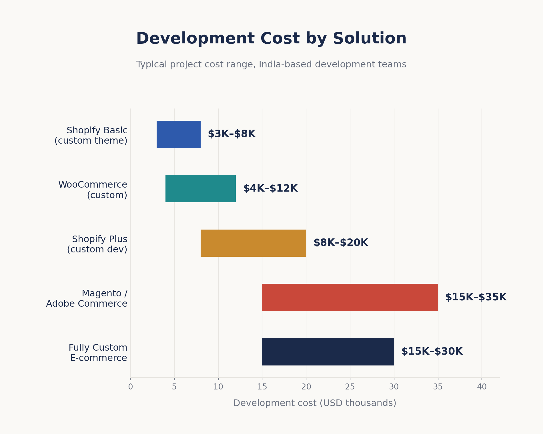This screenshot has height=434, width=543.
Task: Select the navy Fully Custom E-commerce bar
Action: [328, 352]
